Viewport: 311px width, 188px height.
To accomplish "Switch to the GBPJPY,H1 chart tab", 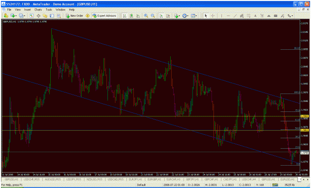I will [192, 179].
